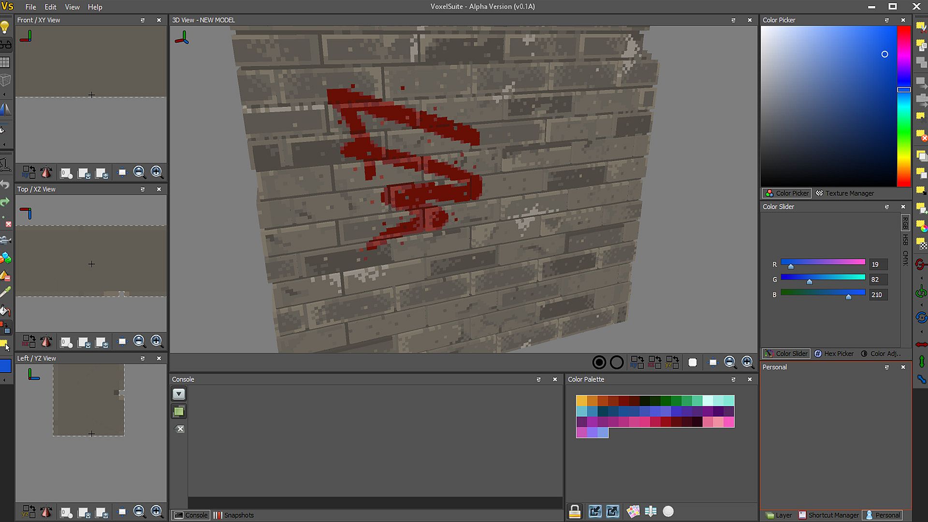Click the mirror tool icon in left toolbar
The image size is (928, 522).
pyautogui.click(x=5, y=110)
